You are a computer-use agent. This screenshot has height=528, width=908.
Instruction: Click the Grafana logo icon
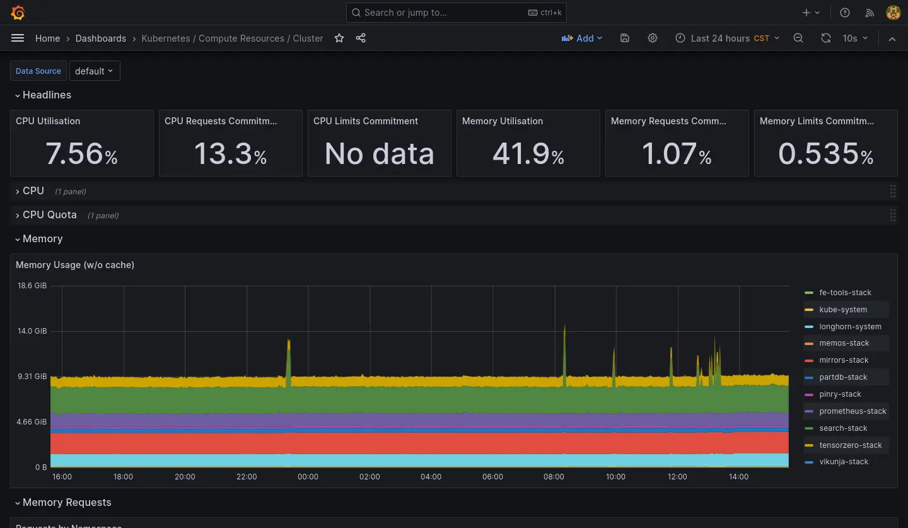click(x=18, y=13)
